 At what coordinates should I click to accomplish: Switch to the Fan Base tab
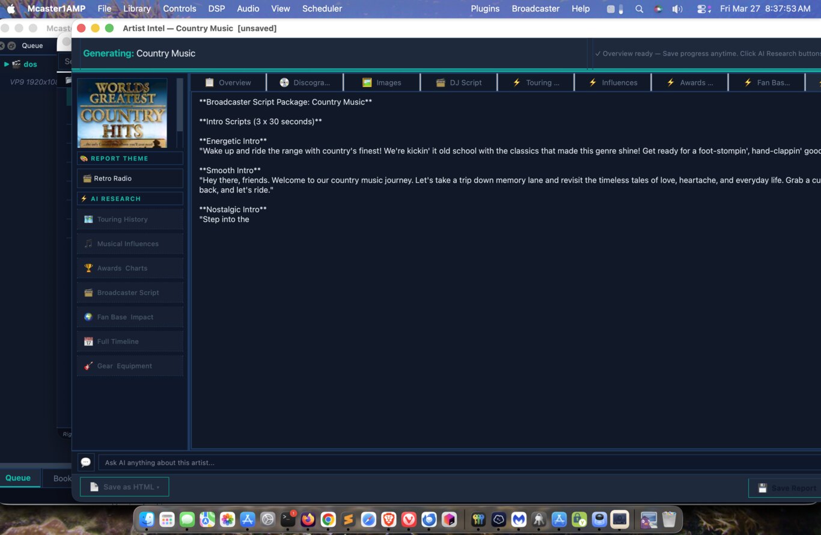(766, 82)
